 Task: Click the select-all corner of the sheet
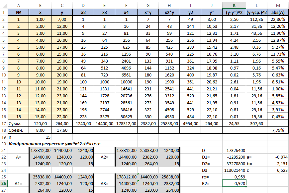[x=3, y=5]
